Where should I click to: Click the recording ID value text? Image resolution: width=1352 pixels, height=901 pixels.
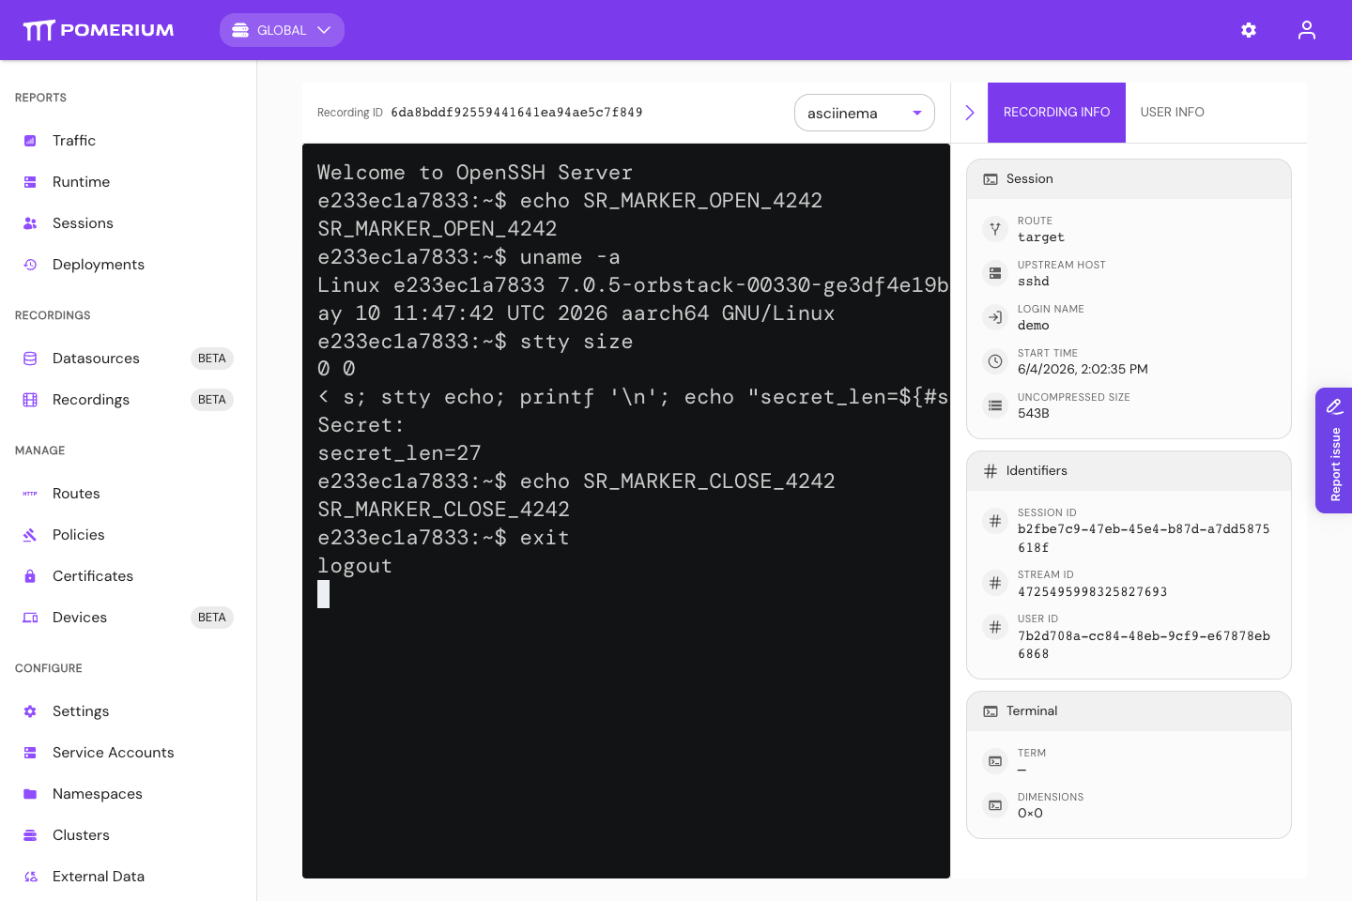point(516,113)
